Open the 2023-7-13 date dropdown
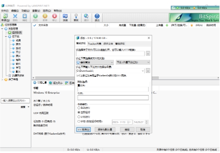Viewport: 220px width, 153px height. [131, 122]
